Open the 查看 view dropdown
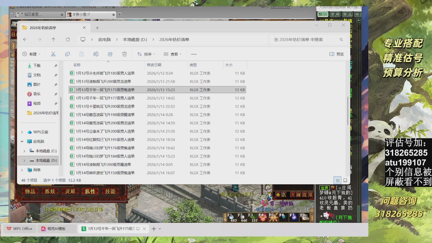The height and width of the screenshot is (243, 432). (172, 54)
